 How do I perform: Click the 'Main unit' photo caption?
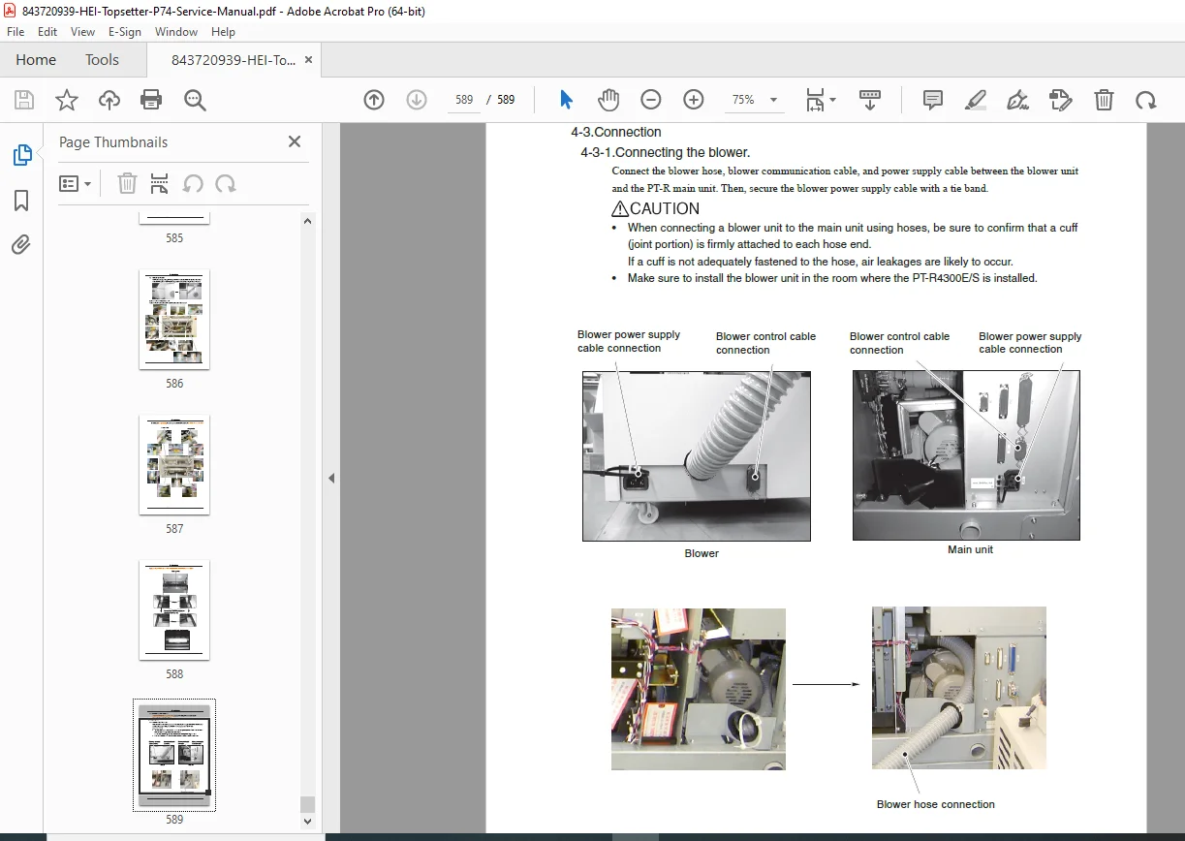pos(970,549)
